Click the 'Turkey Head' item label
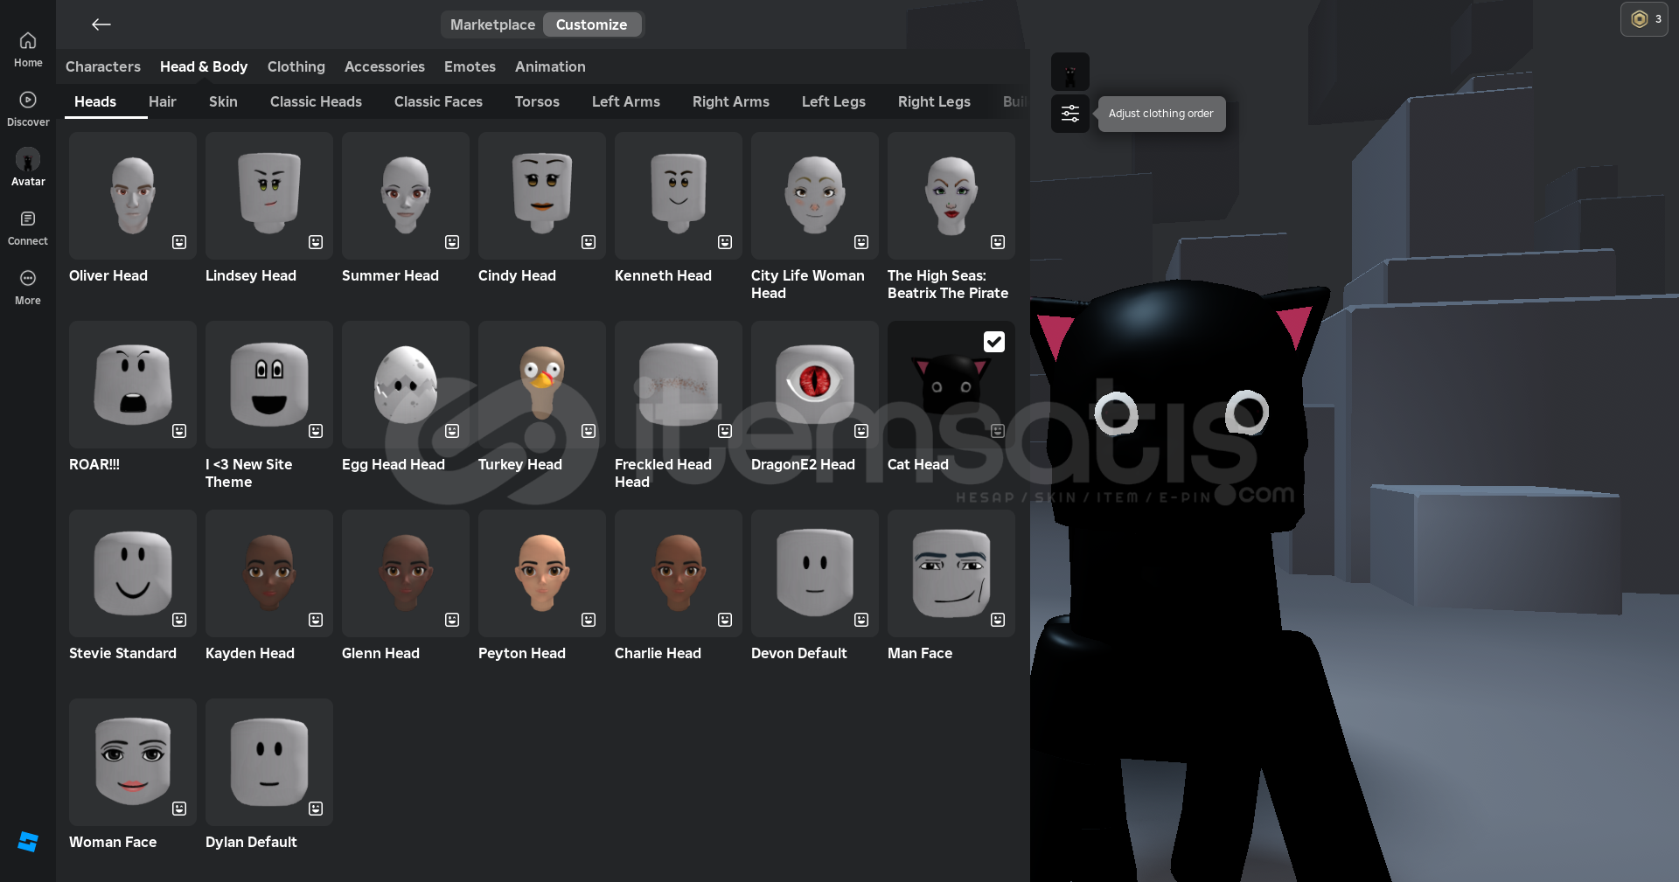Image resolution: width=1679 pixels, height=882 pixels. (520, 464)
